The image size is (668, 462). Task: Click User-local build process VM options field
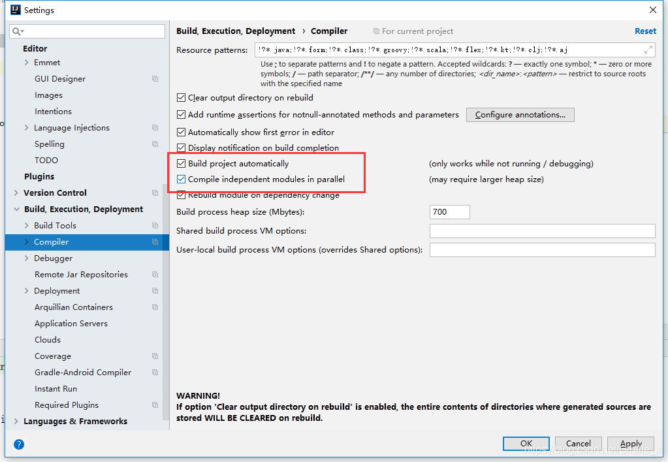click(543, 250)
